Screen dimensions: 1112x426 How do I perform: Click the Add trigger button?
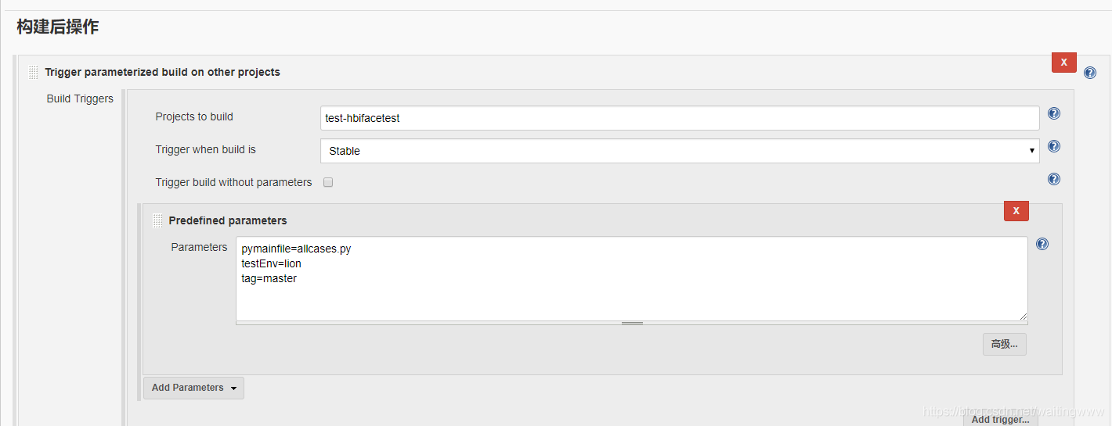point(1000,420)
